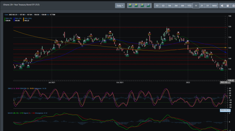Screen dimensions: 235x131
Task: Click the SMA (200) legend label
Action: point(28,18)
